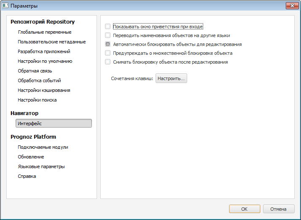
Task: Open Обработка событий settings
Action: click(x=39, y=80)
